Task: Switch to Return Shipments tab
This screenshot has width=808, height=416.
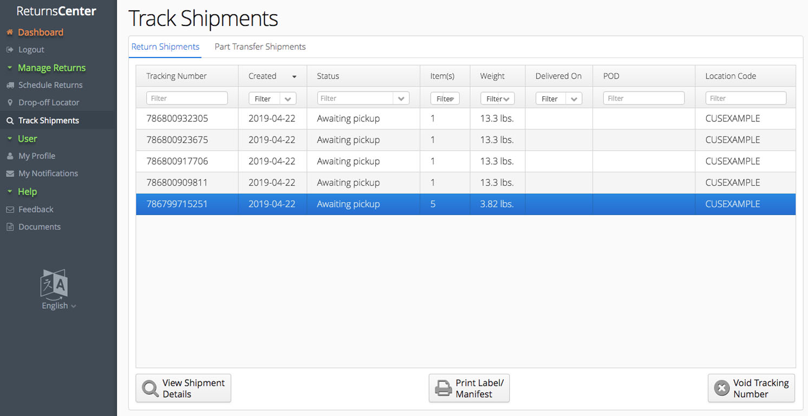Action: point(165,47)
